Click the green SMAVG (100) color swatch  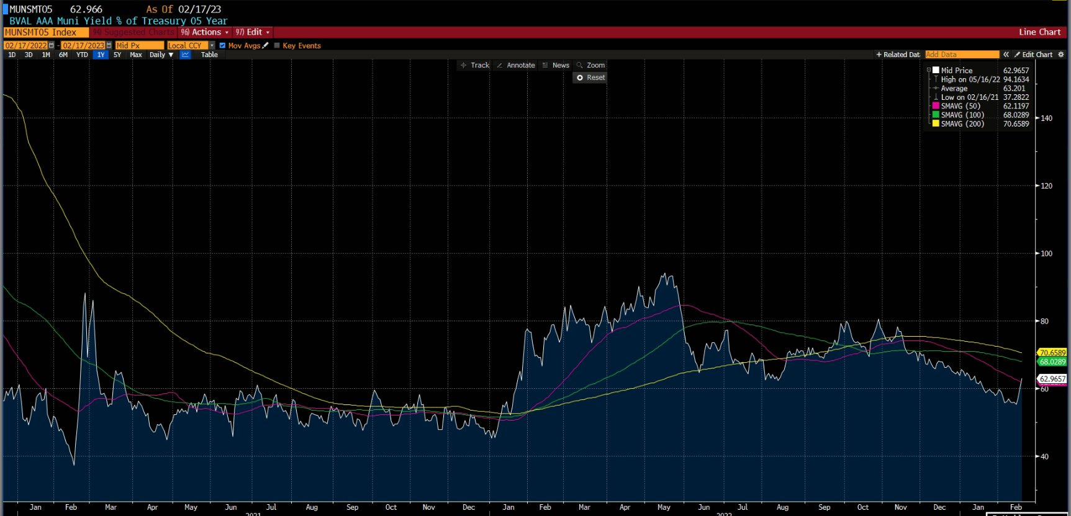pos(936,115)
